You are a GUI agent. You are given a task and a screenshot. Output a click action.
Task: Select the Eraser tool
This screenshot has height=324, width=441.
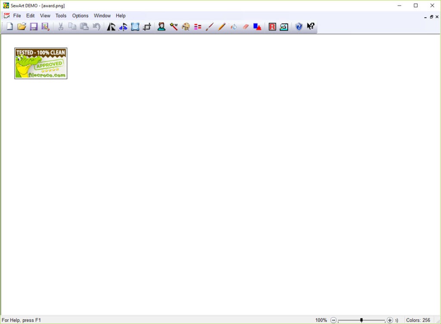245,27
